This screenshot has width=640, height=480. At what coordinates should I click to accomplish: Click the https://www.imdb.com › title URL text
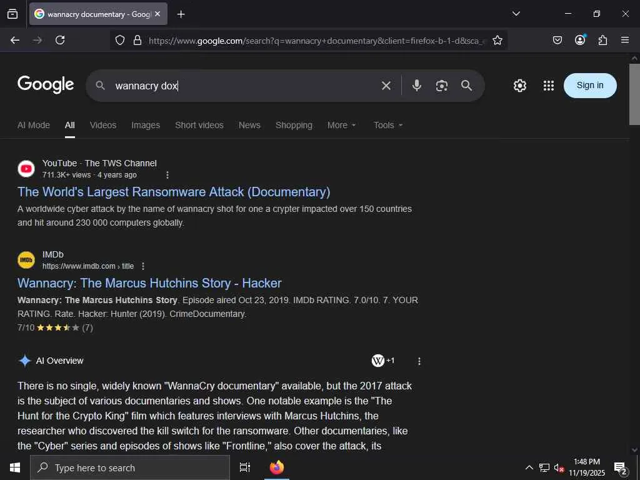pyautogui.click(x=88, y=266)
